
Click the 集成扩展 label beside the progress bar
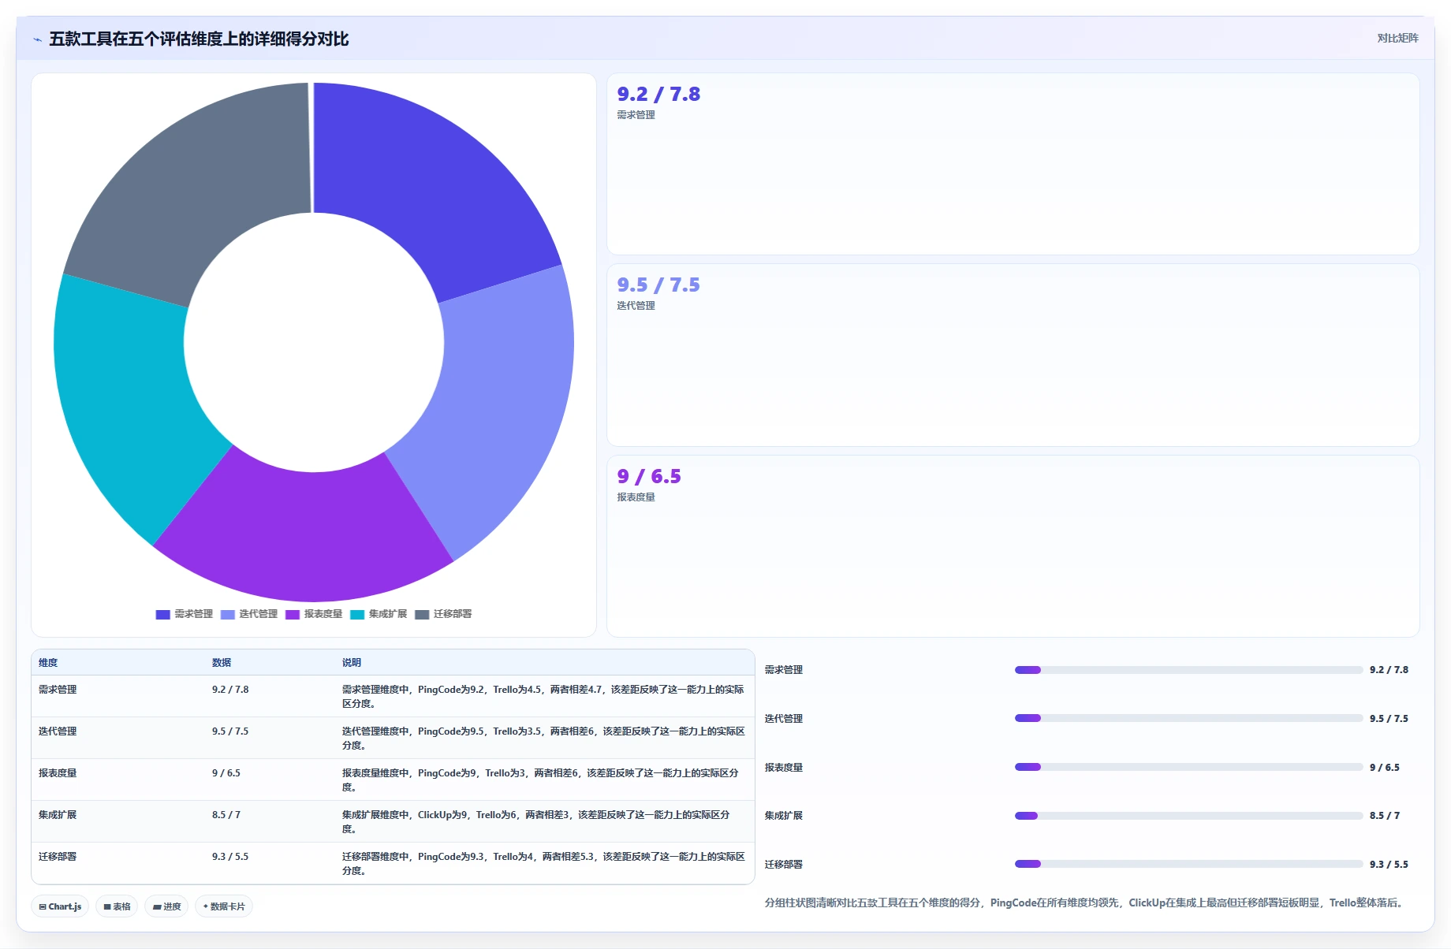click(784, 816)
